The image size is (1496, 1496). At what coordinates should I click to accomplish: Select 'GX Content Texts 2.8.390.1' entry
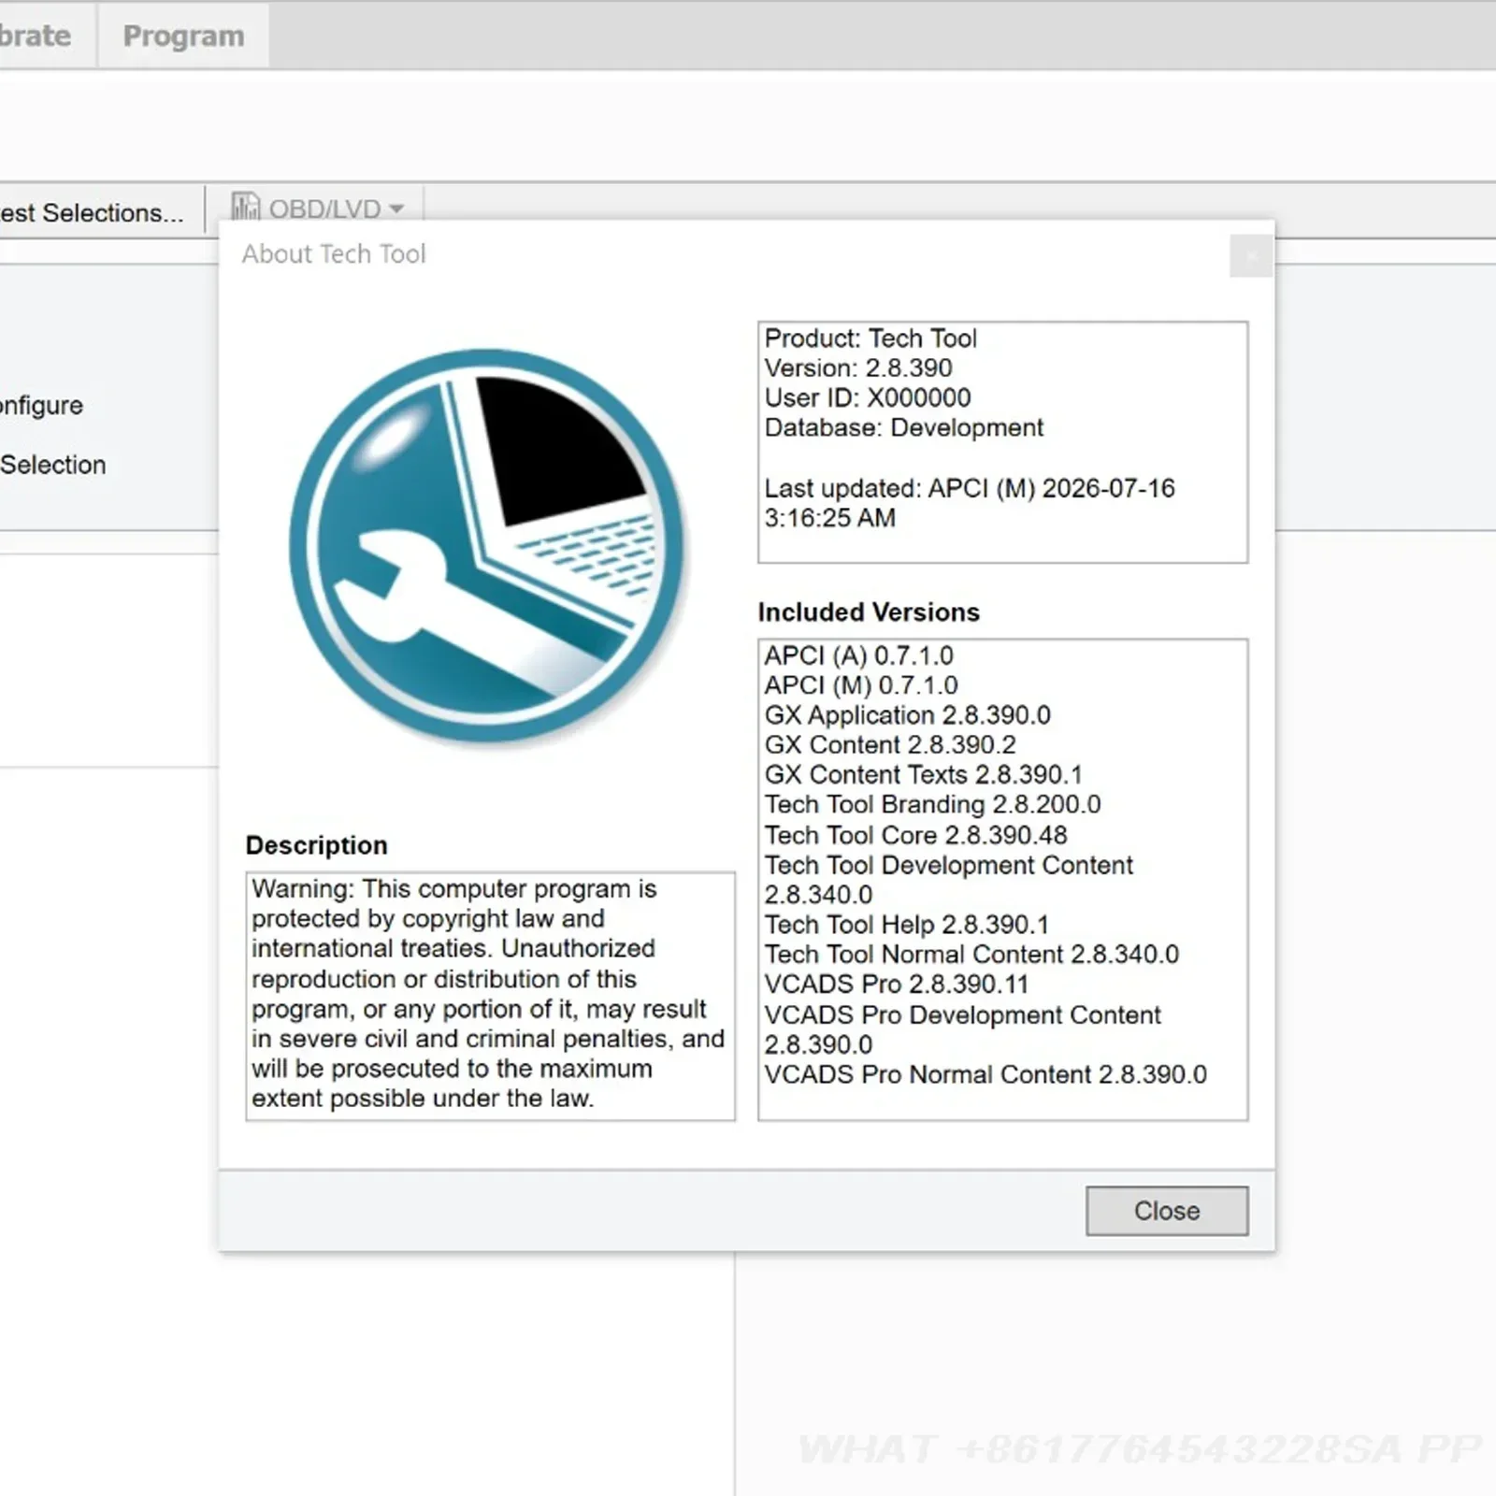[x=923, y=775]
